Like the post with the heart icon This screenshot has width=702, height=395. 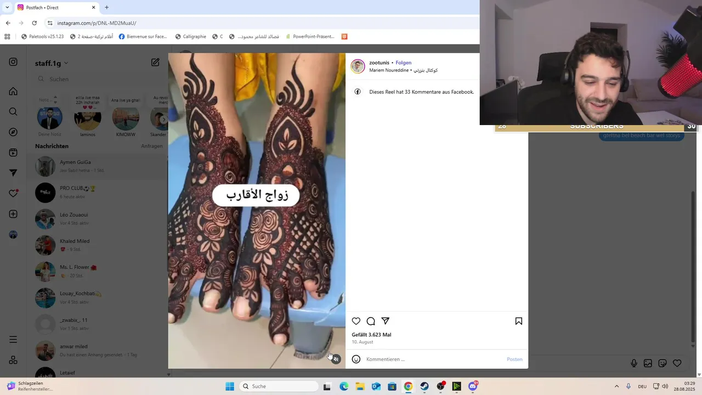coord(356,321)
